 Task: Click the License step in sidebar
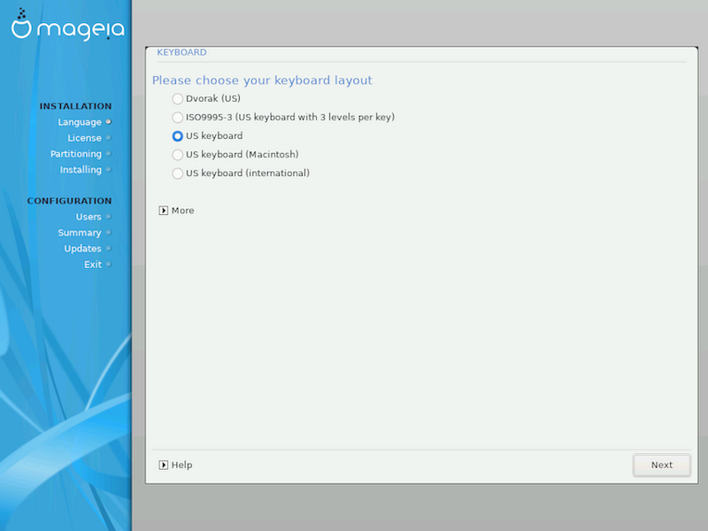(84, 138)
